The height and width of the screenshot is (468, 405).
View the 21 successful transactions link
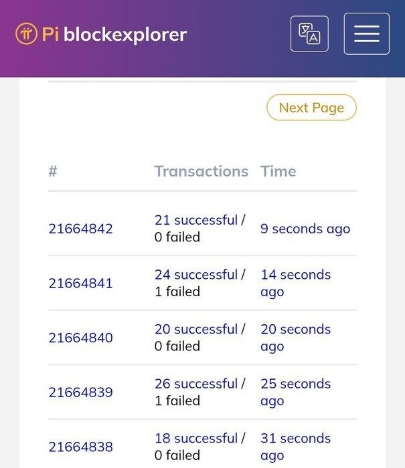(195, 220)
